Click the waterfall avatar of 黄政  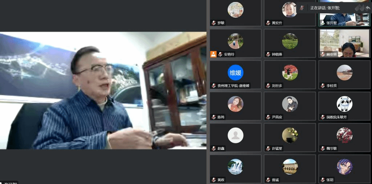click(x=235, y=167)
